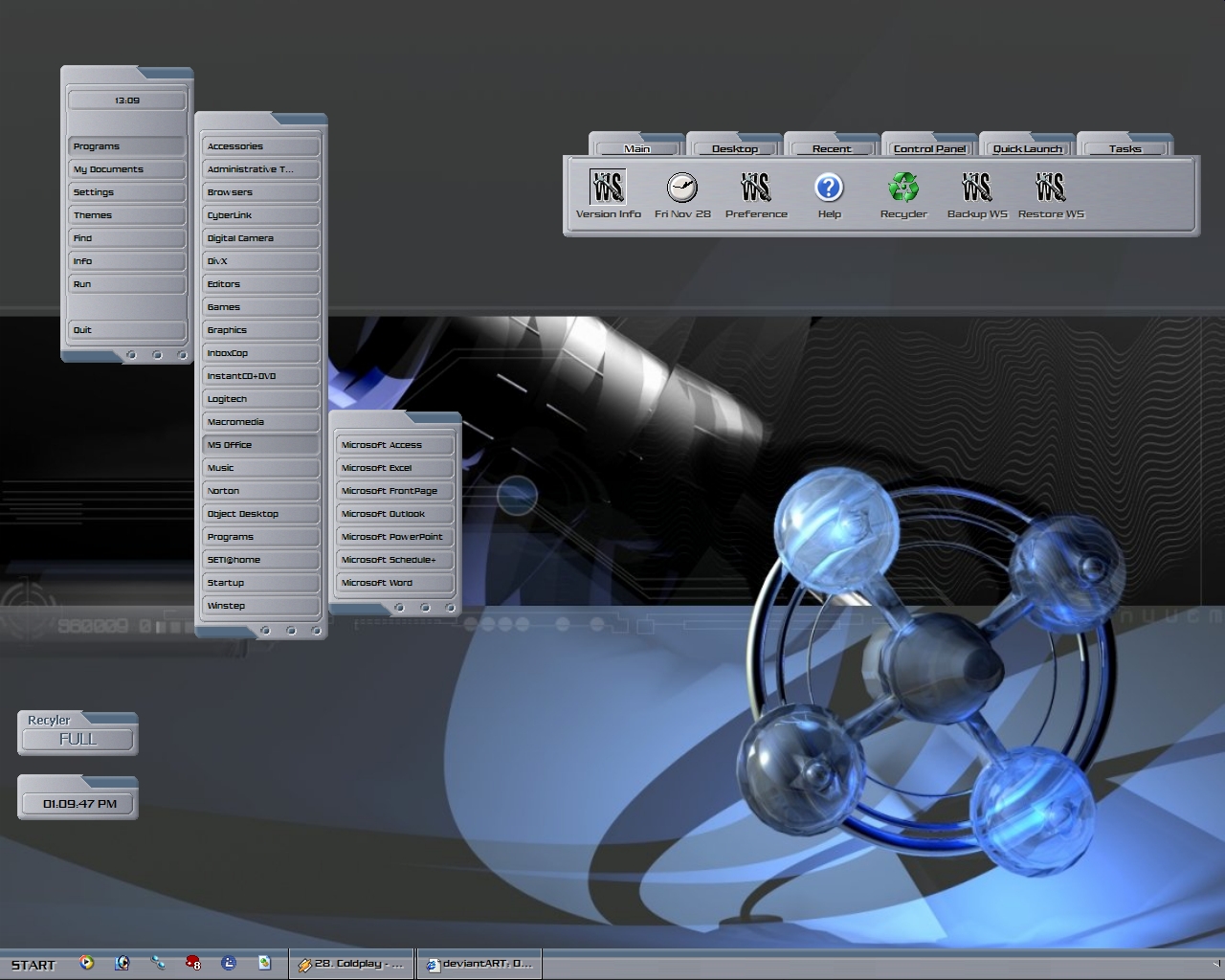This screenshot has height=980, width=1225.
Task: Click the 13:09 time display in the menu
Action: pos(127,100)
